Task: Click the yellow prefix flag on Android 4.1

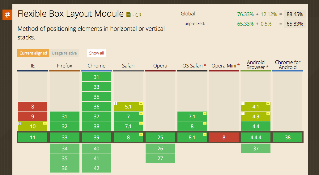Action: tap(268, 104)
